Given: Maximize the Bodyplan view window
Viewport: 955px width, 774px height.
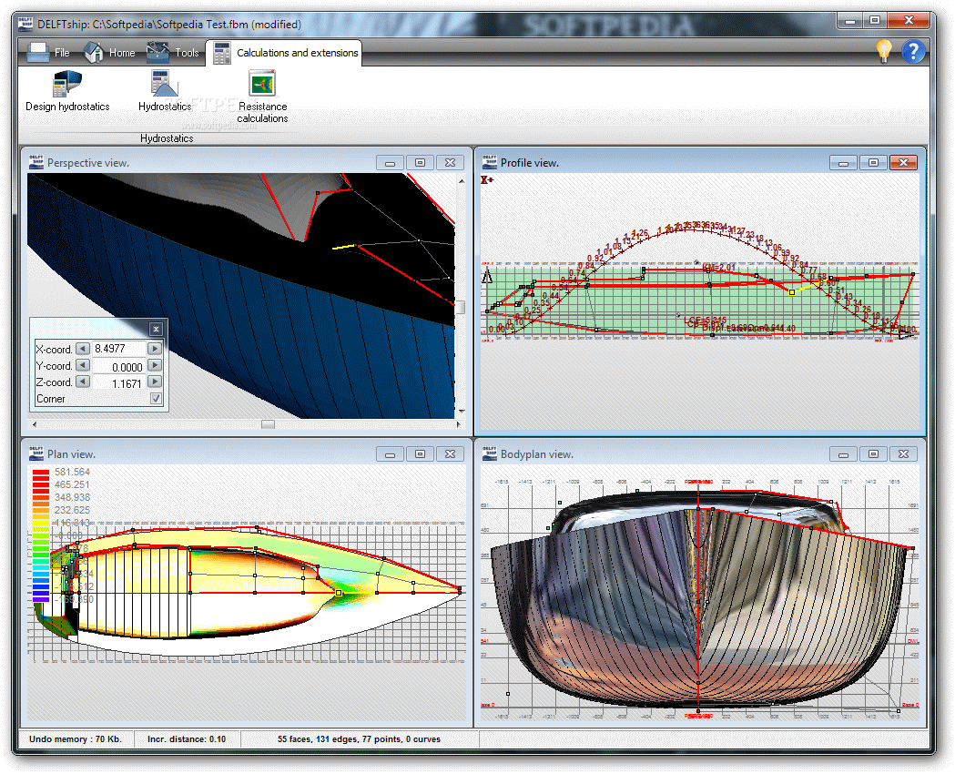Looking at the screenshot, I should [873, 454].
